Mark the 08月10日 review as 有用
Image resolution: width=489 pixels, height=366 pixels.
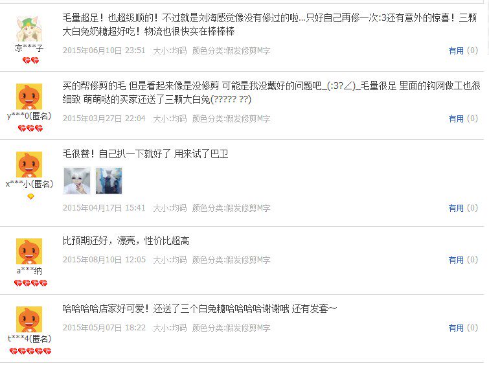[456, 260]
